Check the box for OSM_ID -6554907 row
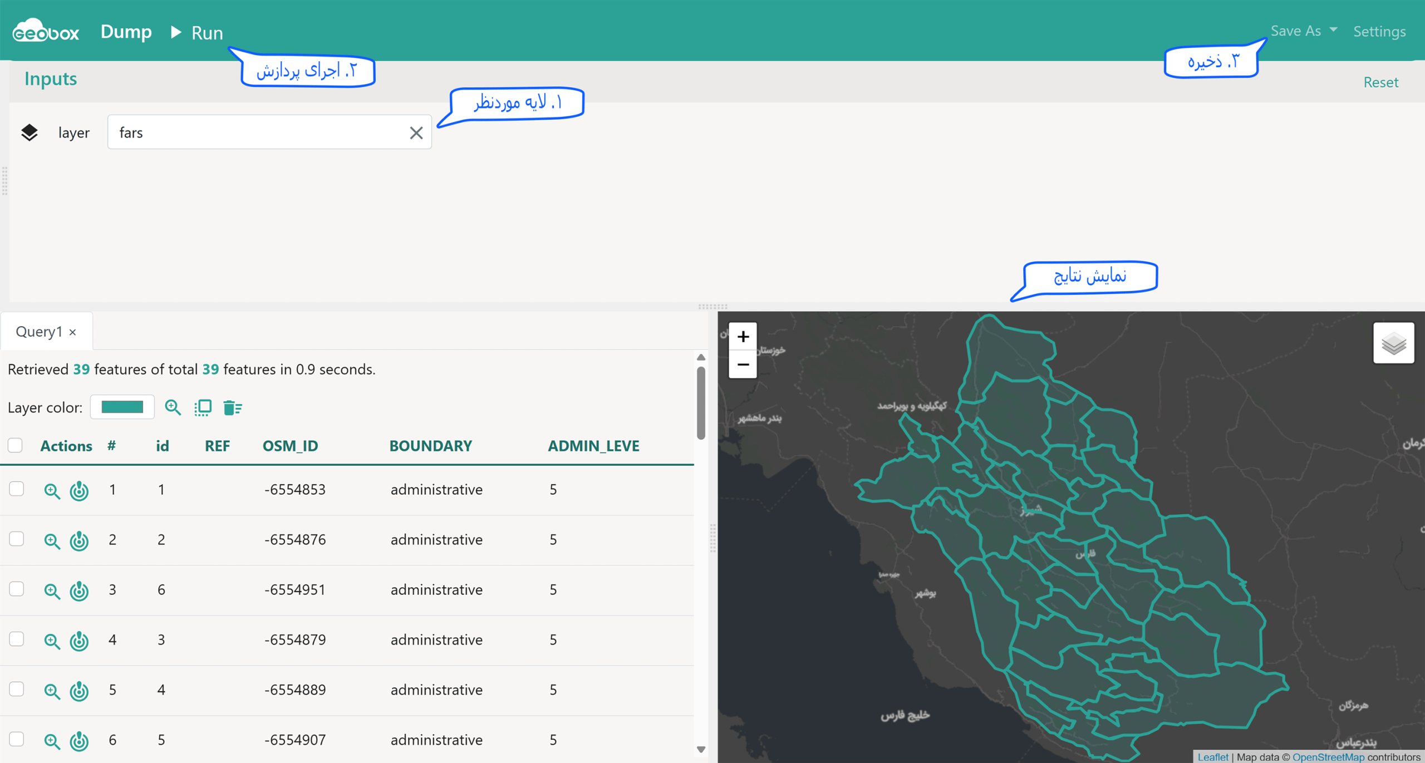 16,739
